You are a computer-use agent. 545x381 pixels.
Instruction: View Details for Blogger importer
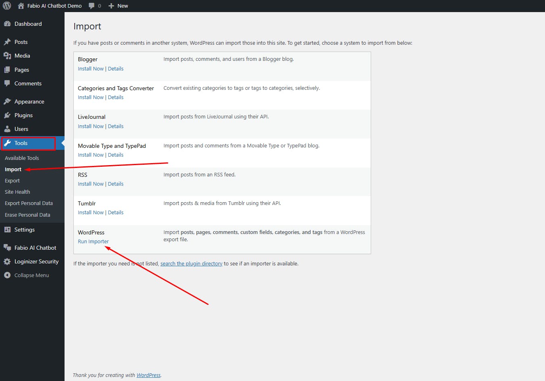pyautogui.click(x=116, y=68)
